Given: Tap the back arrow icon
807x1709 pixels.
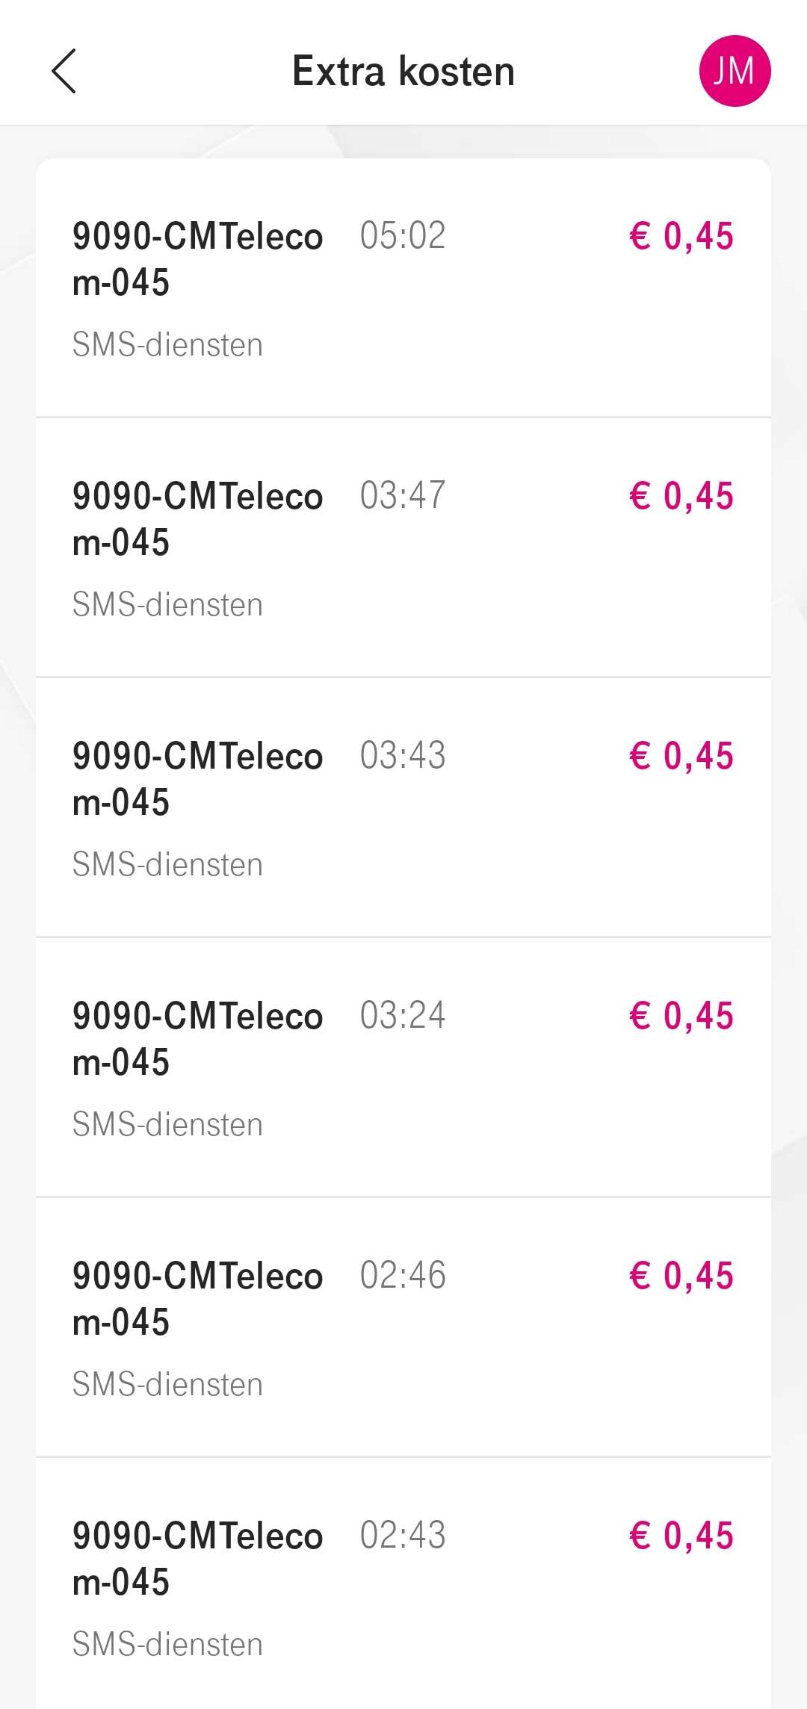Looking at the screenshot, I should click(x=64, y=72).
